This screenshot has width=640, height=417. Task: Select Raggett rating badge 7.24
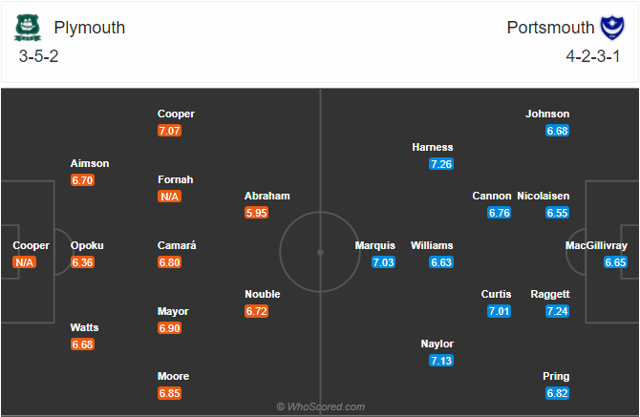557,311
